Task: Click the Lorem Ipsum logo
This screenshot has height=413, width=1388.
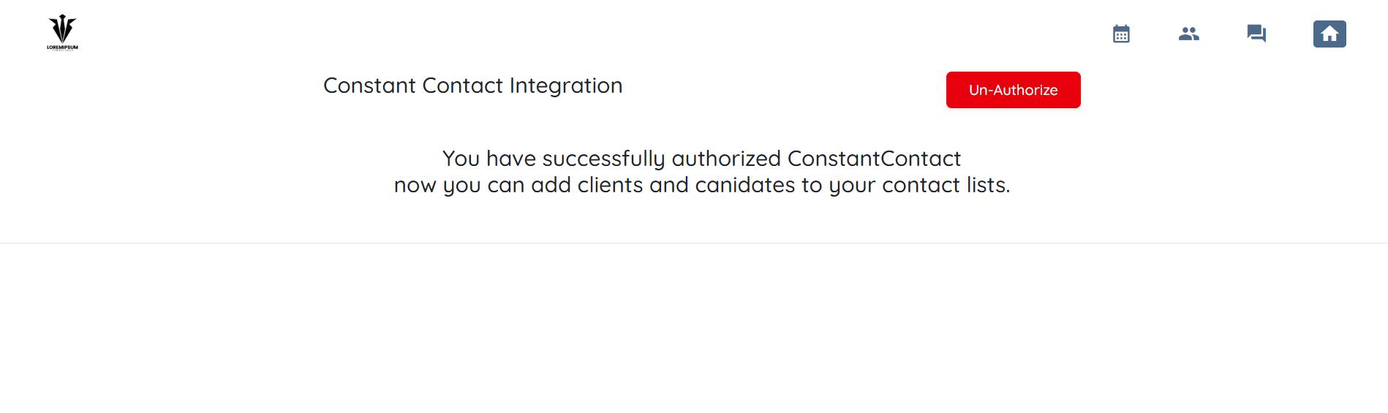Action: pyautogui.click(x=62, y=29)
